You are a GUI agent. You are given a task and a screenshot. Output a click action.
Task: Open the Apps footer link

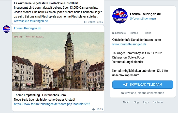pos(146,102)
